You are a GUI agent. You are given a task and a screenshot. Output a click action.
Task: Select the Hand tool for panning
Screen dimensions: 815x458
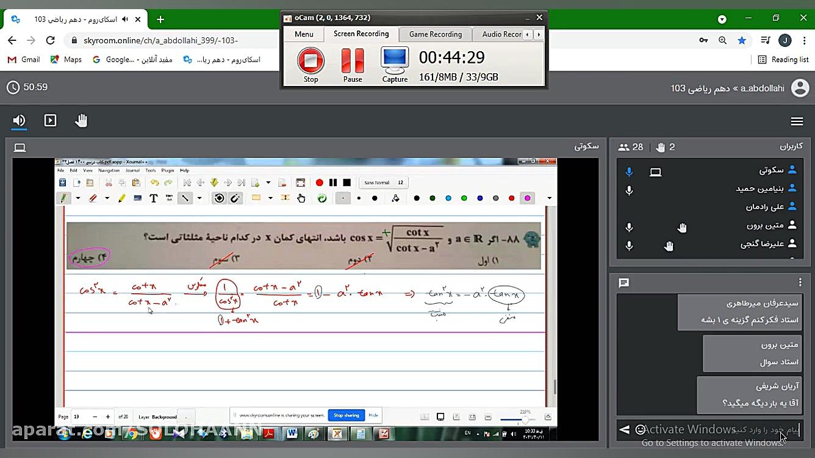pyautogui.click(x=301, y=198)
